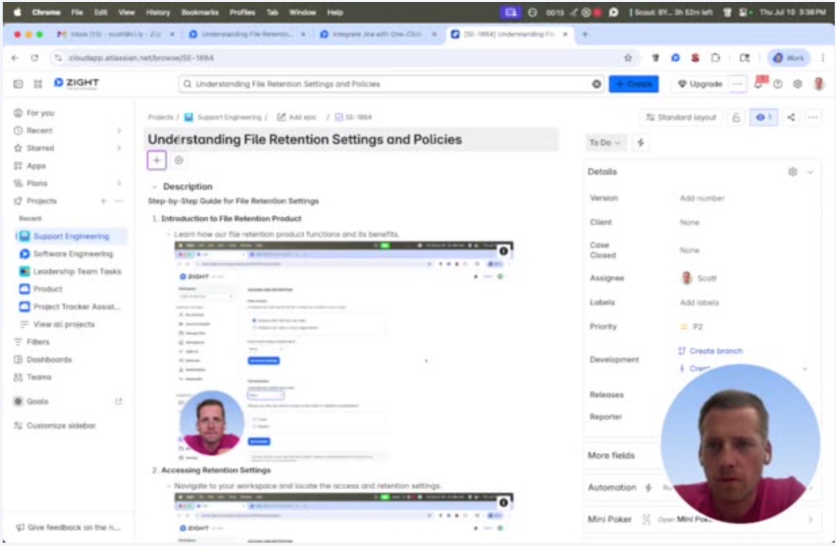This screenshot has height=546, width=836.
Task: Open the automation lightning icon beside To Do
Action: [640, 143]
